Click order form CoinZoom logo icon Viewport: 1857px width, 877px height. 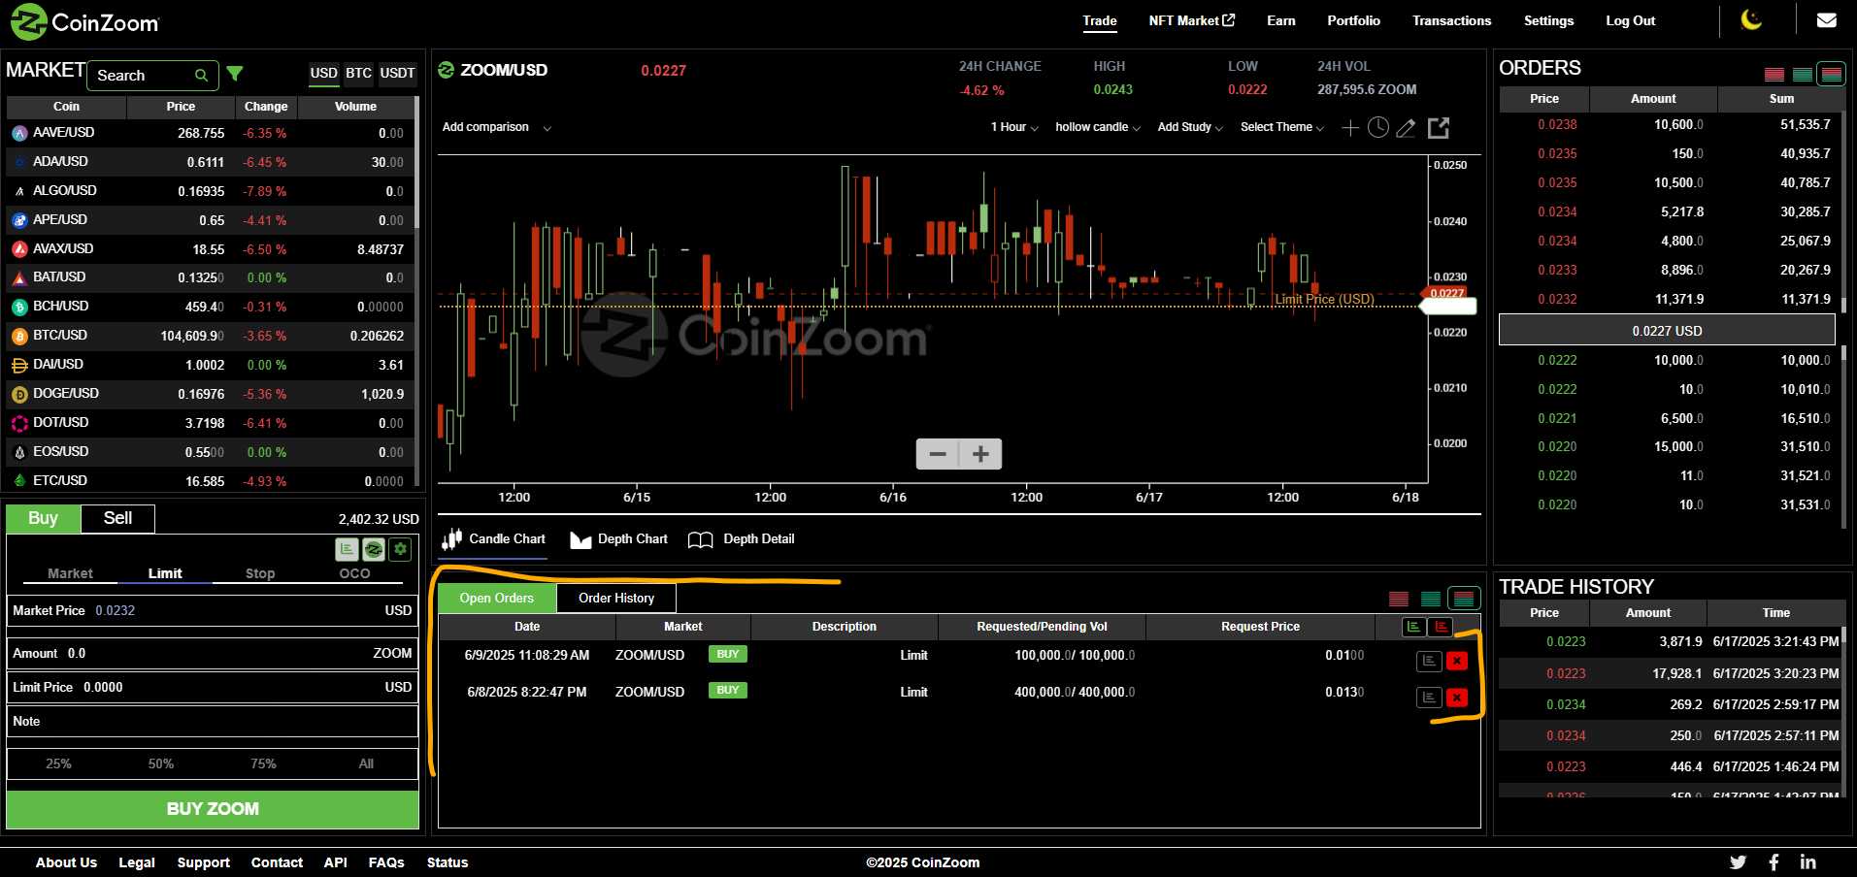[x=374, y=549]
